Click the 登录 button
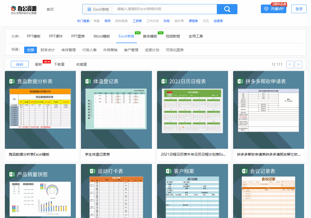Screen dimensions: 311x218 pos(299,9)
